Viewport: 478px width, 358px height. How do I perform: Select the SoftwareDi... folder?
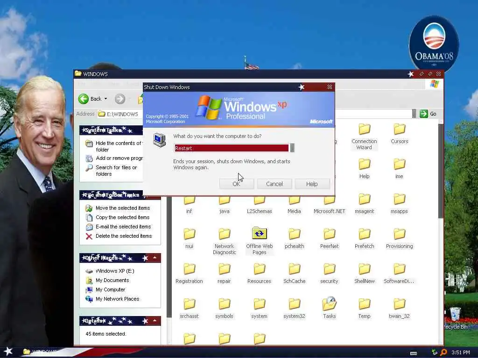point(400,273)
